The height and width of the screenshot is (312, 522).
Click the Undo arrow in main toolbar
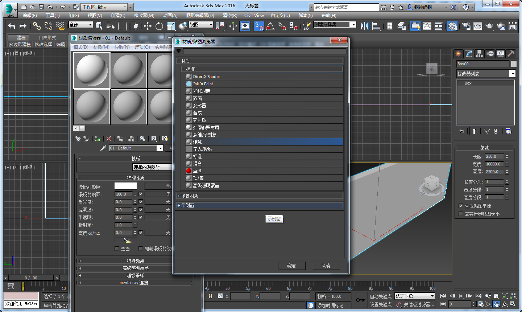pos(12,26)
